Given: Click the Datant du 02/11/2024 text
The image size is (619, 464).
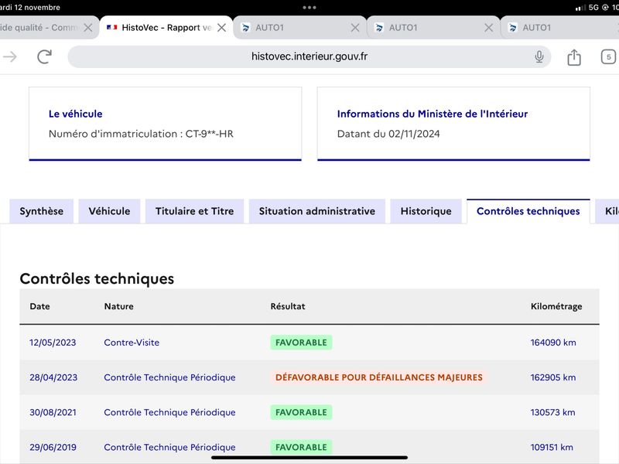Looking at the screenshot, I should [388, 134].
